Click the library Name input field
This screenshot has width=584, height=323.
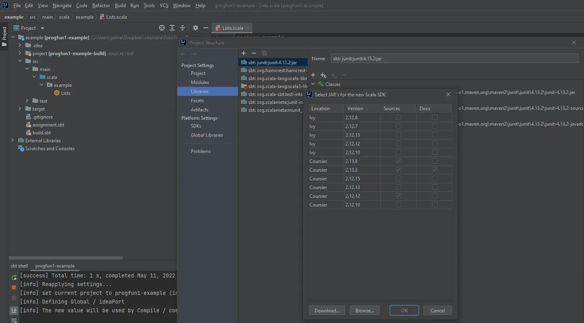pos(454,59)
